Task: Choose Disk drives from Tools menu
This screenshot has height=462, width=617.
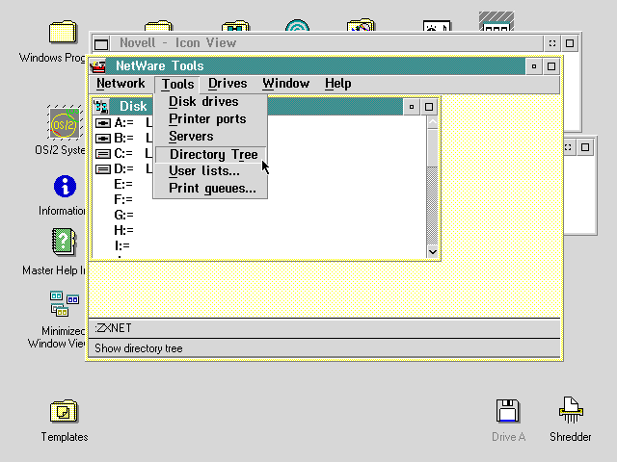Action: pos(210,102)
